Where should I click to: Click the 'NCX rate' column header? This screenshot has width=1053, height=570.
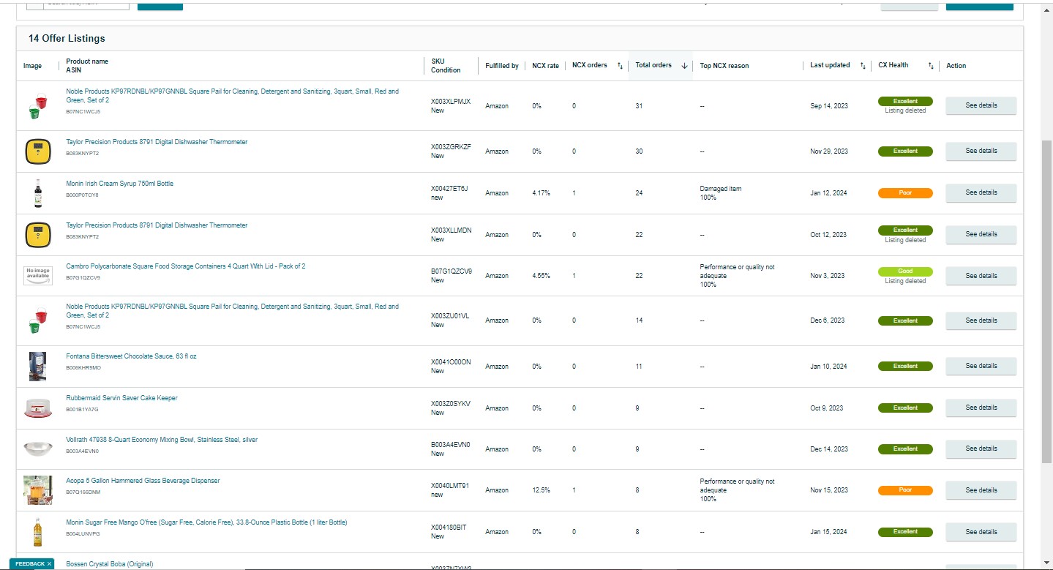pos(545,66)
